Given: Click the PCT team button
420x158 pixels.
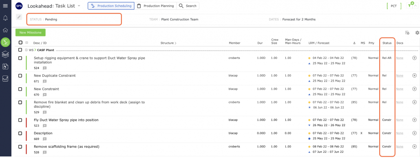Looking at the screenshot, I should tap(394, 6).
